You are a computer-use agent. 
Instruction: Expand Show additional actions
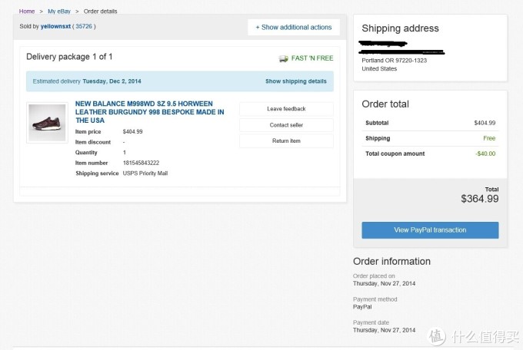294,28
